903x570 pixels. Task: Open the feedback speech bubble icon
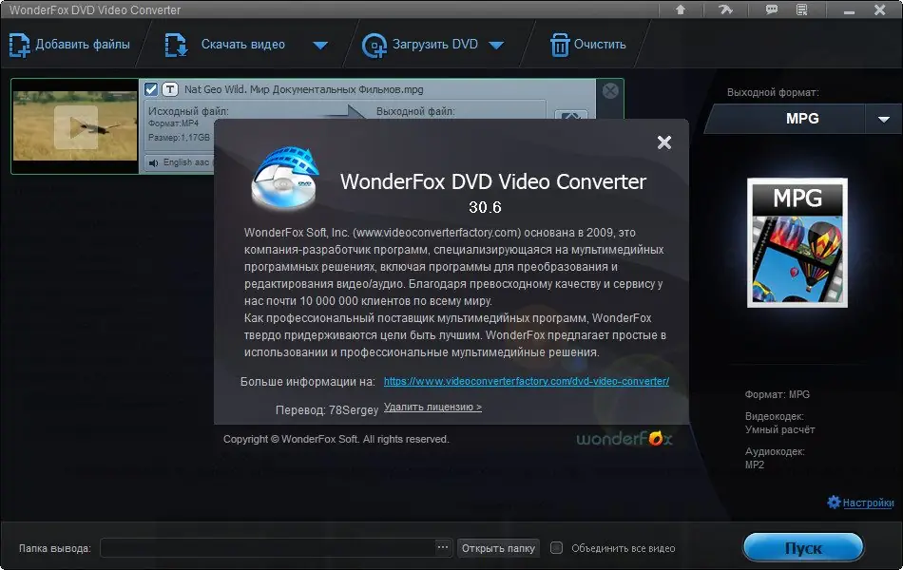pyautogui.click(x=771, y=9)
